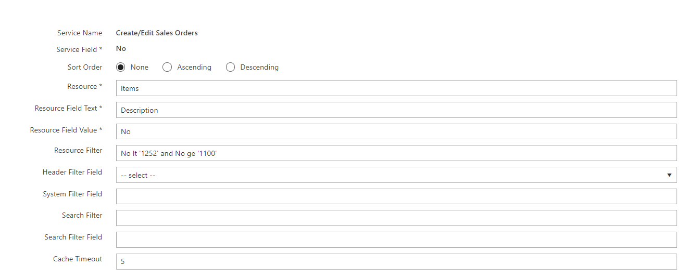Click the Resource Filter label
The width and height of the screenshot is (689, 279).
(x=78, y=150)
